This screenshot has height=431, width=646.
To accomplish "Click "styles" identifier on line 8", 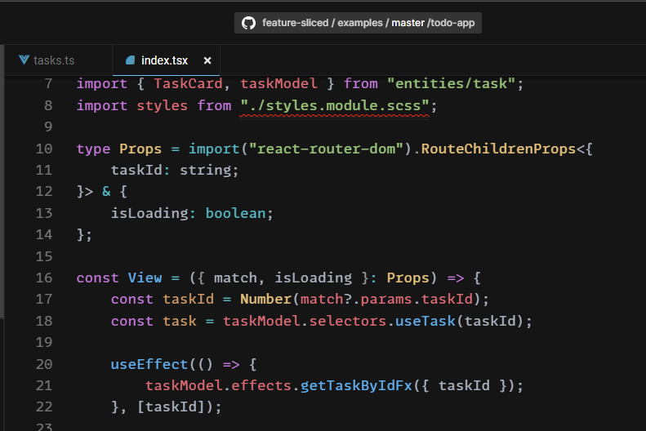I will (162, 106).
